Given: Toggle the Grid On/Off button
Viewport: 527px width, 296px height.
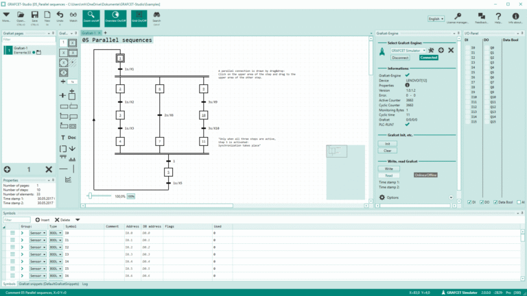Looking at the screenshot, I should [137, 16].
